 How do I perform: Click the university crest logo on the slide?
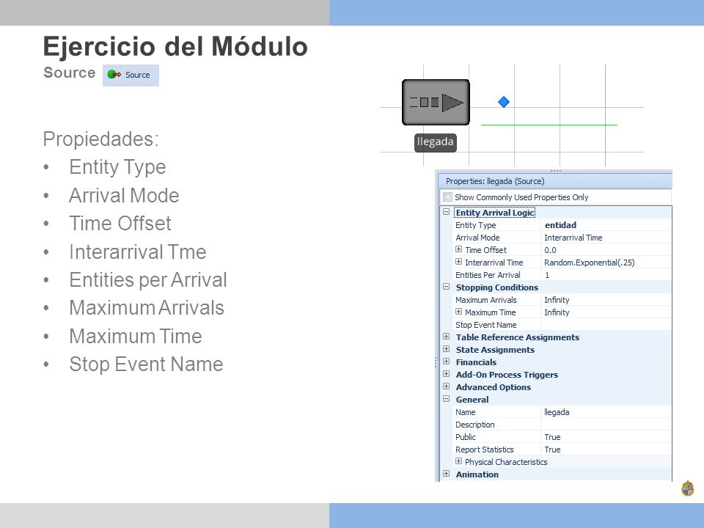point(687,488)
